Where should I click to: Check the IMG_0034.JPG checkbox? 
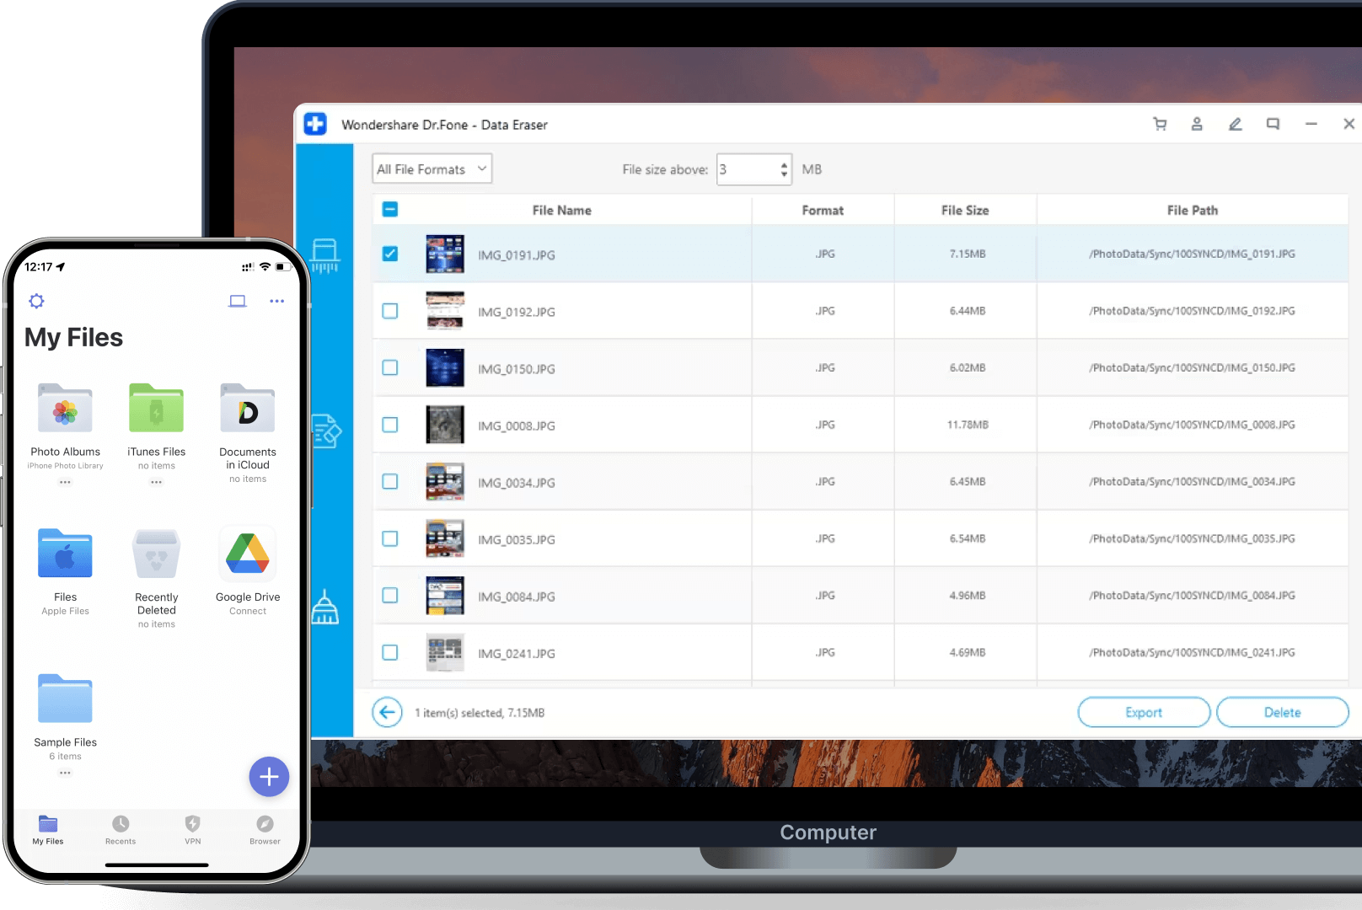390,481
